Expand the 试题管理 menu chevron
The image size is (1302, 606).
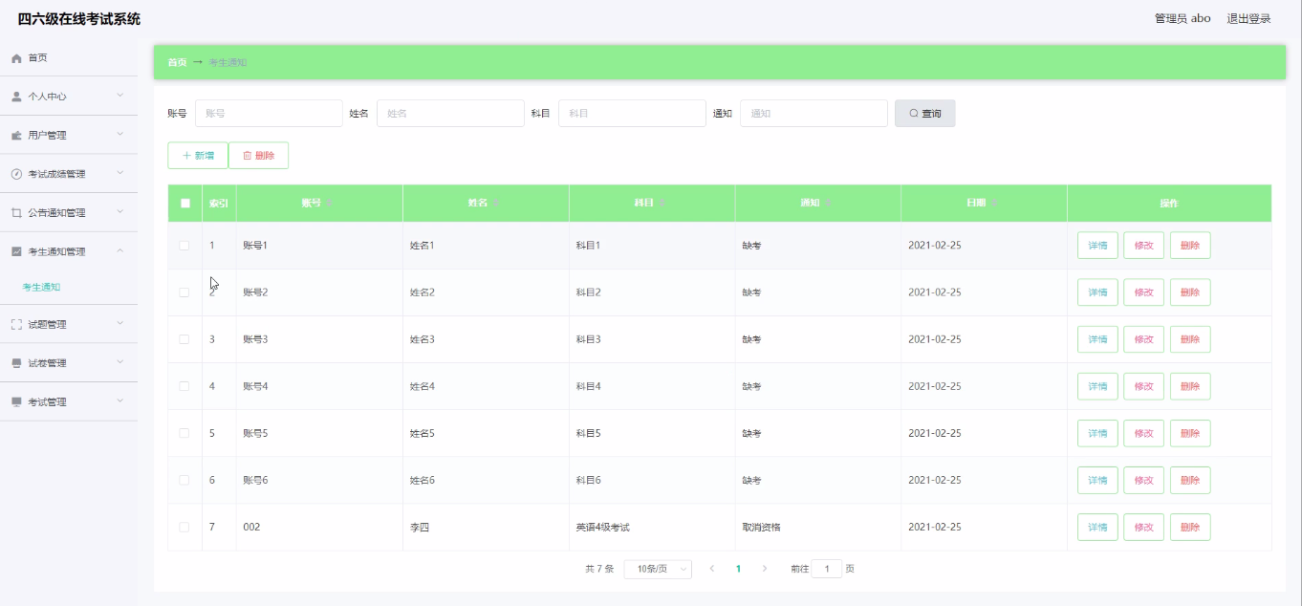click(120, 324)
